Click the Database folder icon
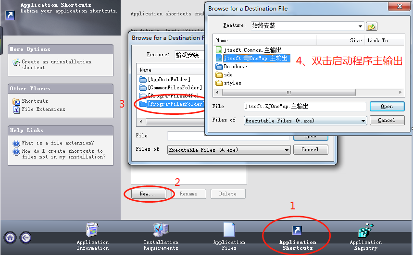Screen dimensions: 413x255 coord(219,66)
